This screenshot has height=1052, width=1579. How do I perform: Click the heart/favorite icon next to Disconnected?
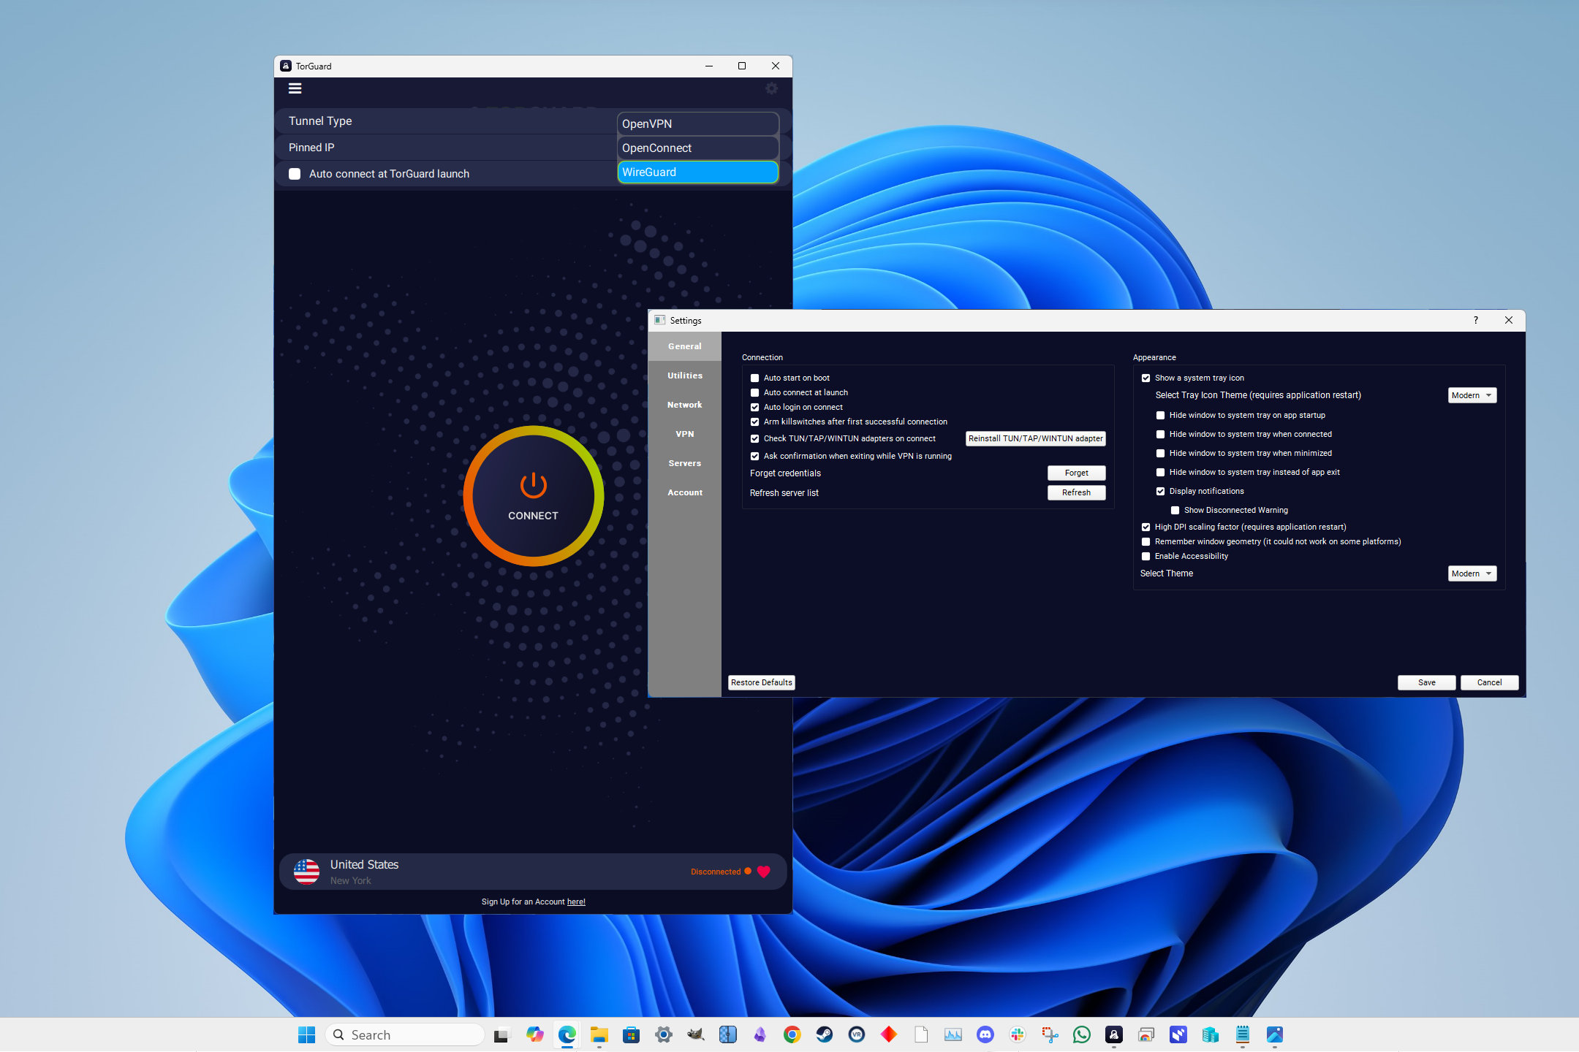[x=765, y=871]
